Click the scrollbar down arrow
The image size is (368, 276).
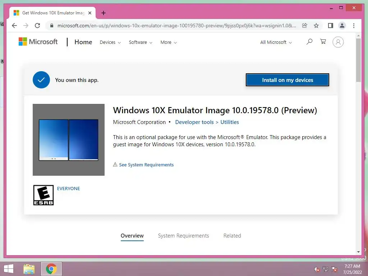coord(358,252)
